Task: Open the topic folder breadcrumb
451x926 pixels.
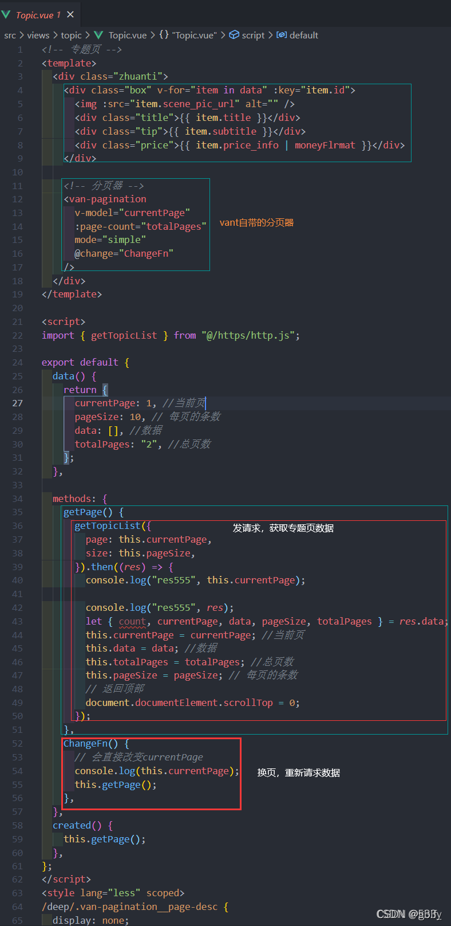Action: tap(72, 36)
